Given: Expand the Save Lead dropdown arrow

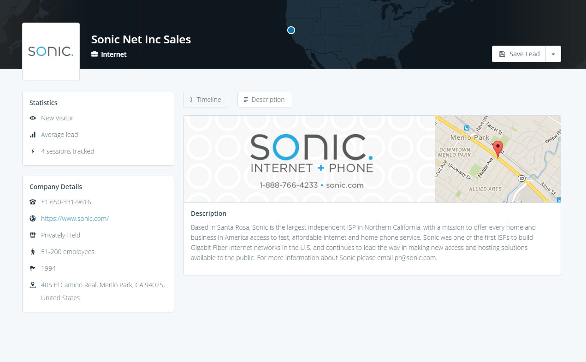Looking at the screenshot, I should coord(553,53).
